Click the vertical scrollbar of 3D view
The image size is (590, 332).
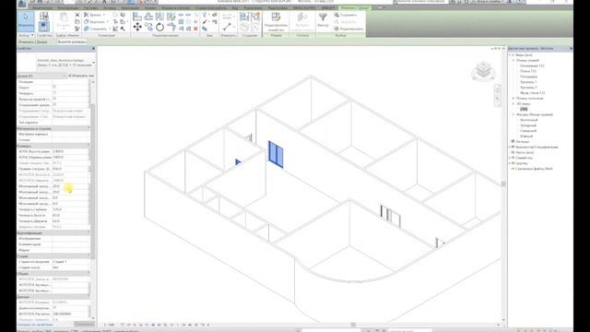tap(503, 184)
